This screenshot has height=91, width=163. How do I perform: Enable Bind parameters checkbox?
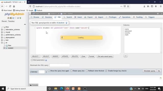pos(32,60)
